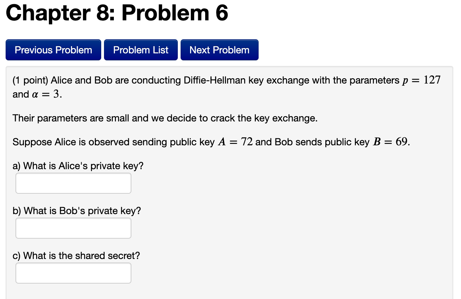Click the Previous Problem button
This screenshot has width=461, height=299.
(x=53, y=50)
